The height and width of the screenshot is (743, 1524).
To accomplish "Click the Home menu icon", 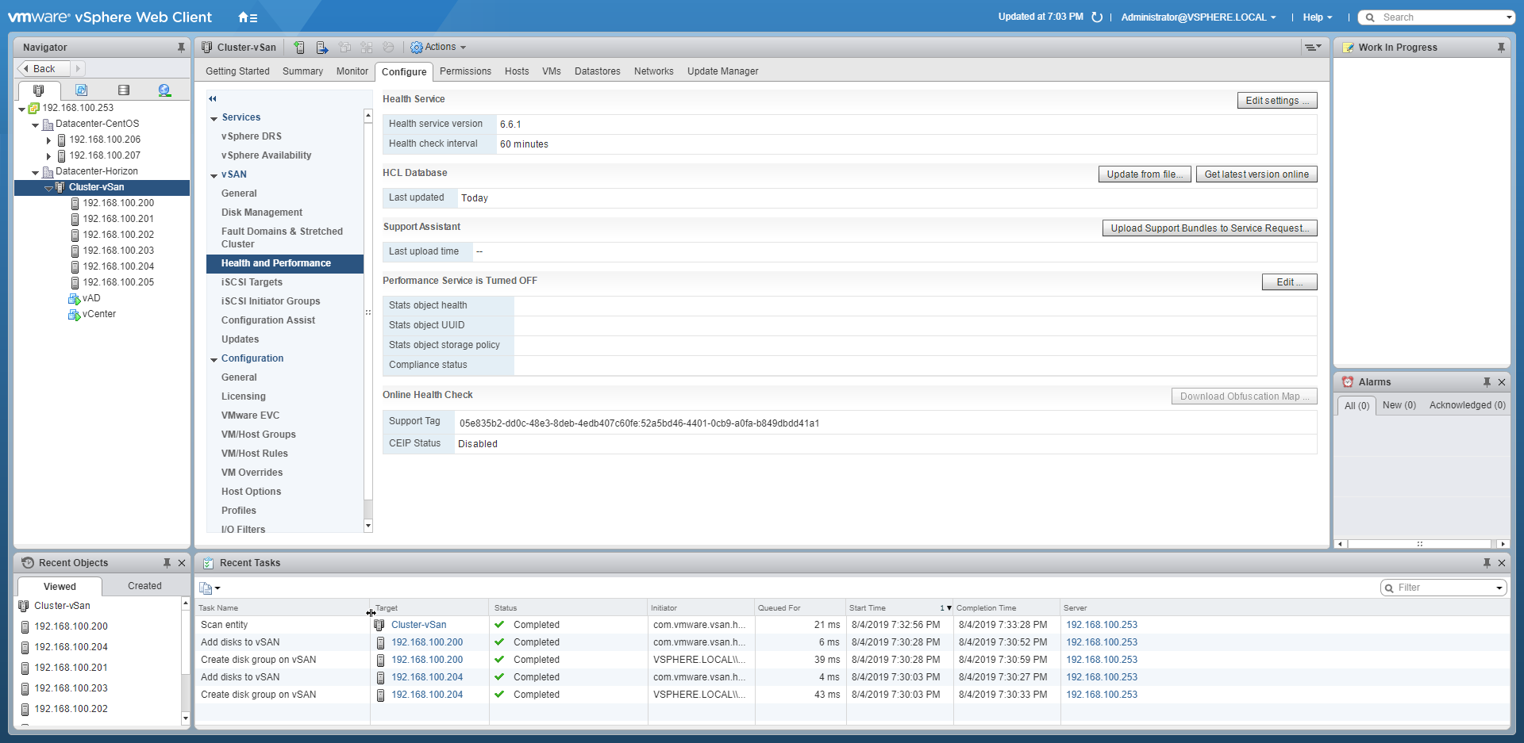I will [247, 17].
